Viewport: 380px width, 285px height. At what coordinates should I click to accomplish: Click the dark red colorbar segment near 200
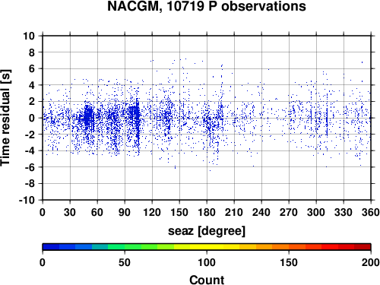coord(363,247)
